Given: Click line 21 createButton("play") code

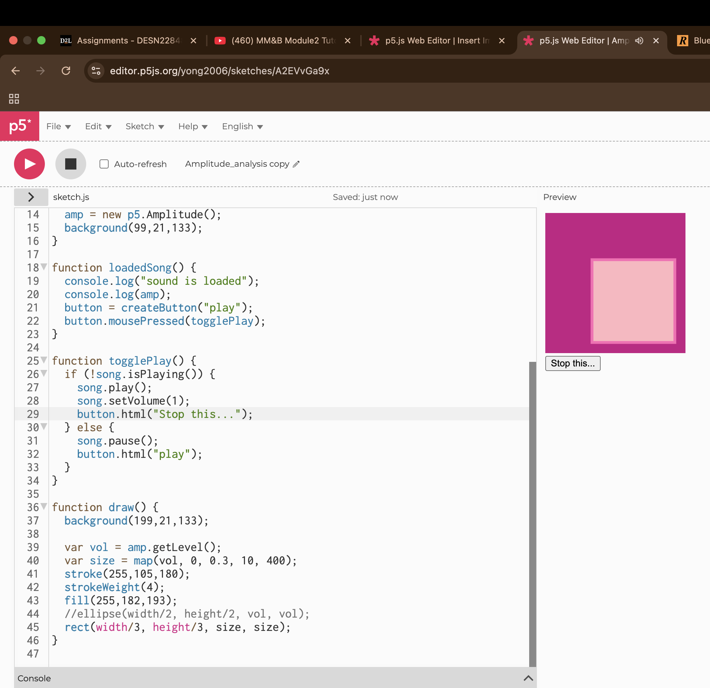Looking at the screenshot, I should pos(187,308).
